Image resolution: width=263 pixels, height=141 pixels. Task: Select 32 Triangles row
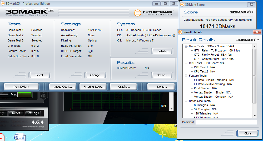(x=205, y=109)
